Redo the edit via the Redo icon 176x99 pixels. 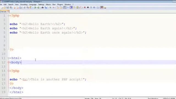pyautogui.click(x=38, y=8)
